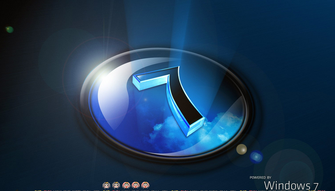The image size is (335, 191).
Task: Click the first gray cartoon face icon
Action: tap(106, 185)
